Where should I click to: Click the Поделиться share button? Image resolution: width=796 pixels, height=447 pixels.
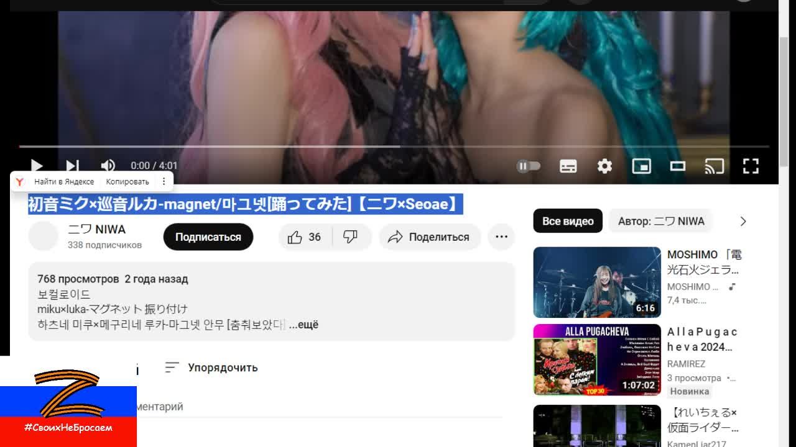pos(428,237)
